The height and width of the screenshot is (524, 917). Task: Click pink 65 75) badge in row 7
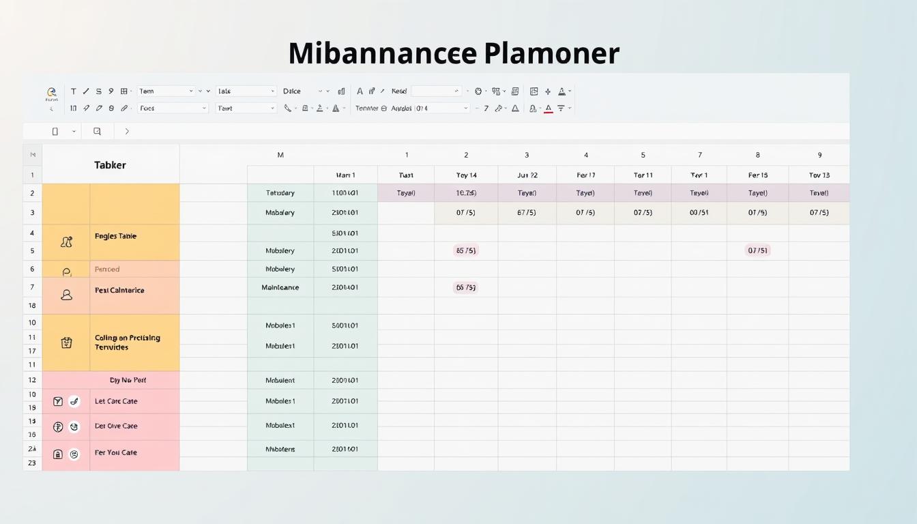(x=465, y=287)
